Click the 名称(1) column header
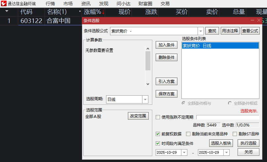The image size is (267, 162). point(57,12)
